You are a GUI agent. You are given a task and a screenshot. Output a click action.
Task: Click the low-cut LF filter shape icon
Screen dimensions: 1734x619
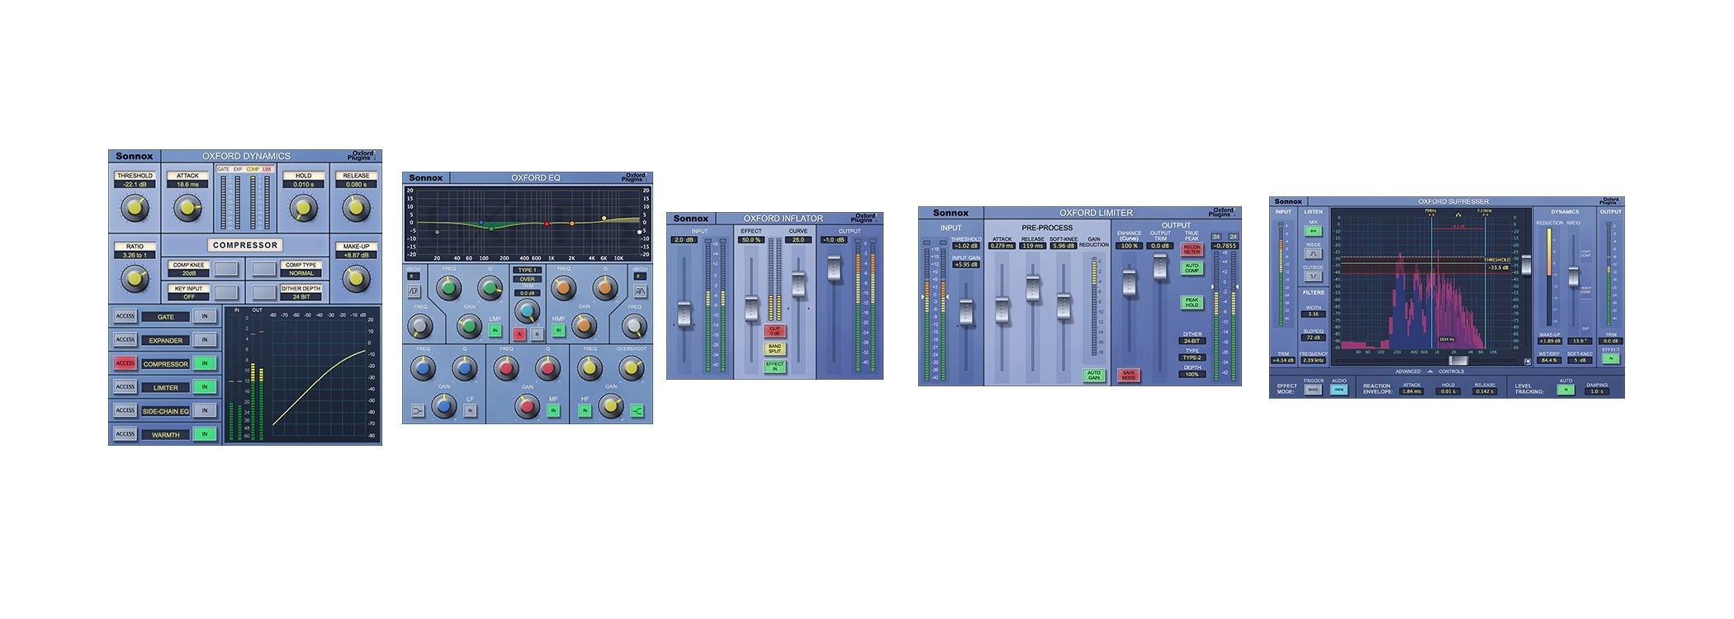[414, 291]
